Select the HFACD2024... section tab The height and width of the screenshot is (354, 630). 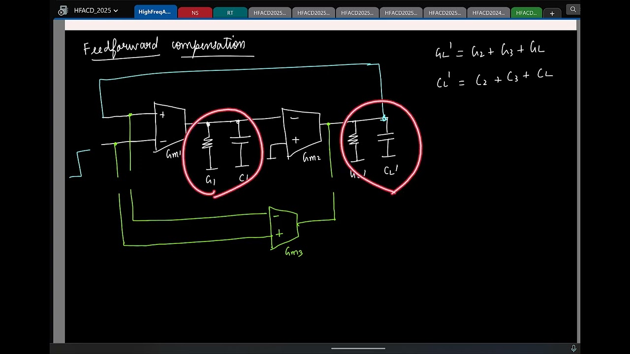[x=488, y=13]
